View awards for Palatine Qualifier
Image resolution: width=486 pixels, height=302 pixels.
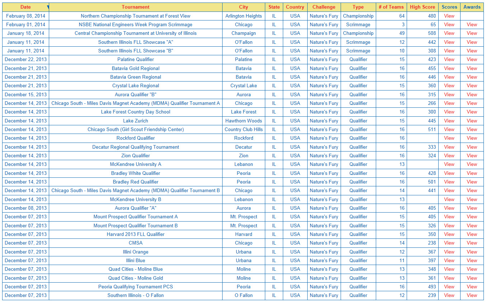click(x=472, y=60)
